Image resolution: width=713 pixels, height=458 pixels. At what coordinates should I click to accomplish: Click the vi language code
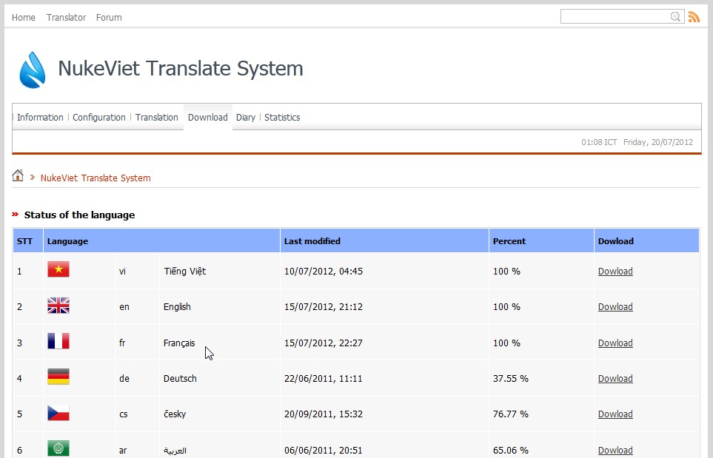pos(122,272)
